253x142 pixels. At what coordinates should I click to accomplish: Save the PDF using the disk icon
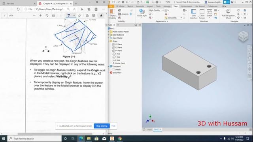94,15
